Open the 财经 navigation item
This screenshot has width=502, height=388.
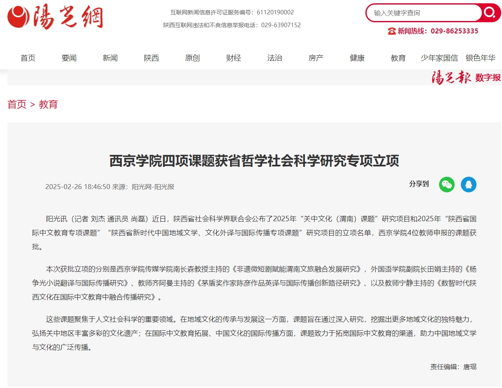[x=234, y=58]
